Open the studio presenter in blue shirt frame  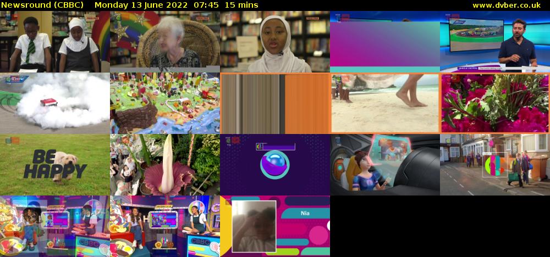pyautogui.click(x=495, y=42)
